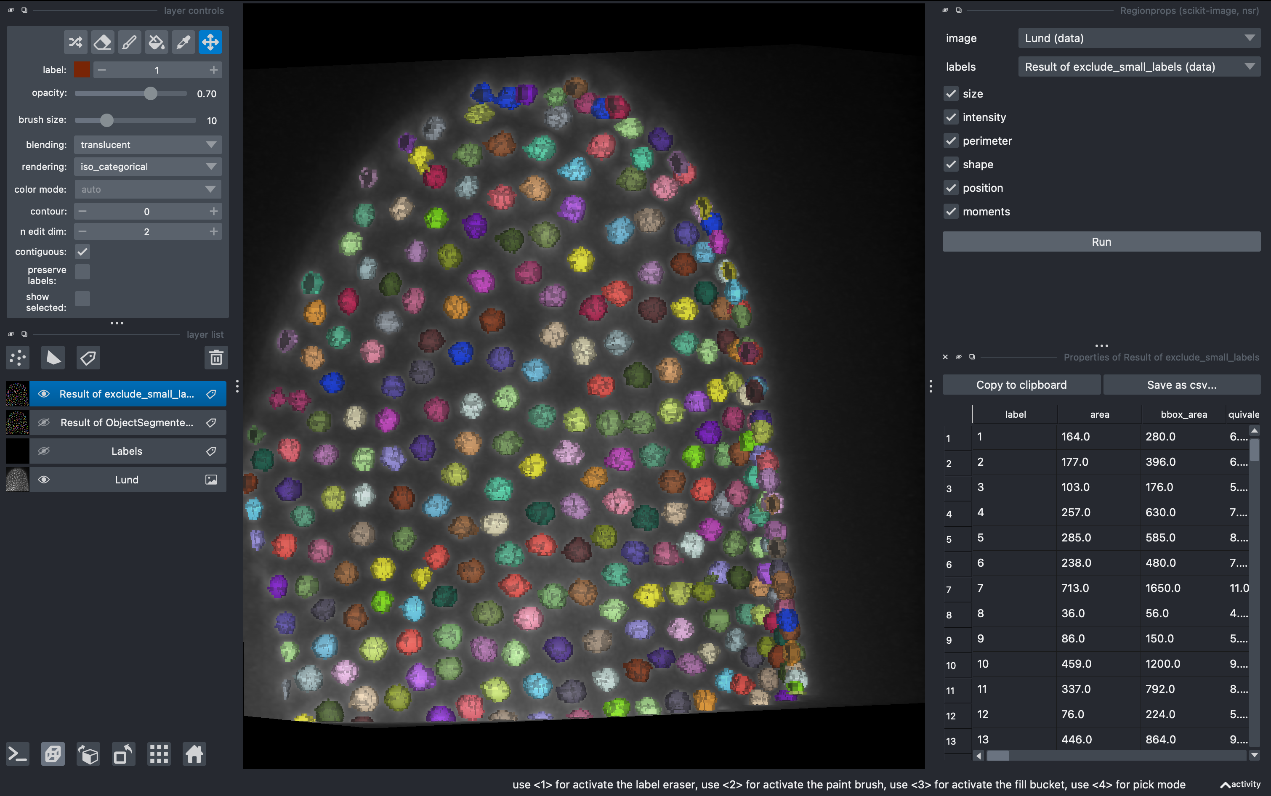Open the labels layer selection dropdown
1271x796 pixels.
point(1138,67)
